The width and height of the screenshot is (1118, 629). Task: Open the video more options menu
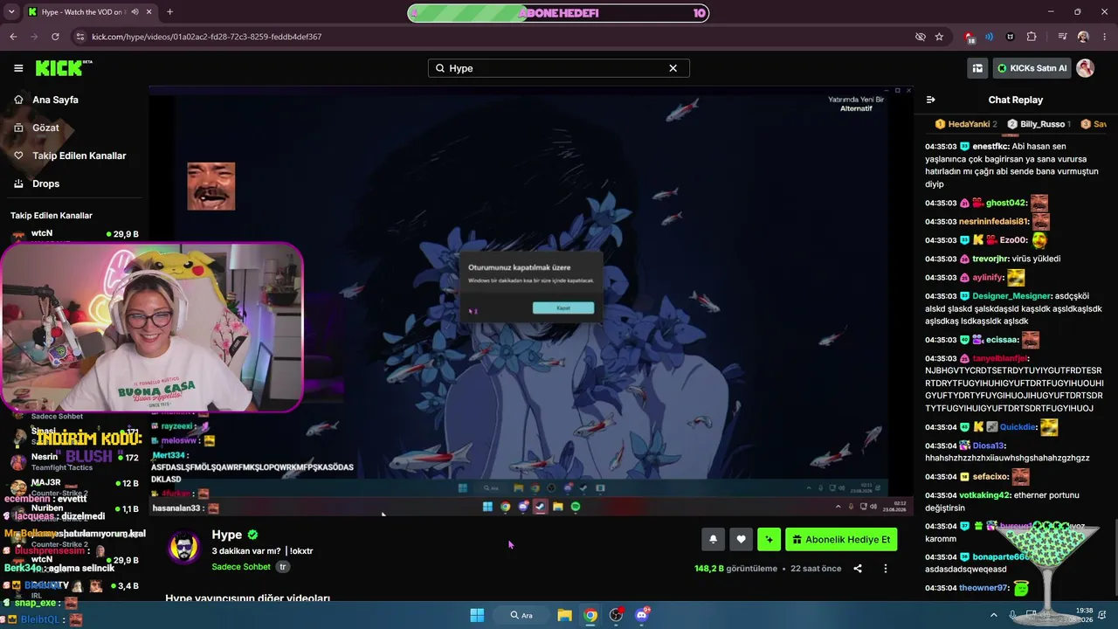[x=886, y=569]
